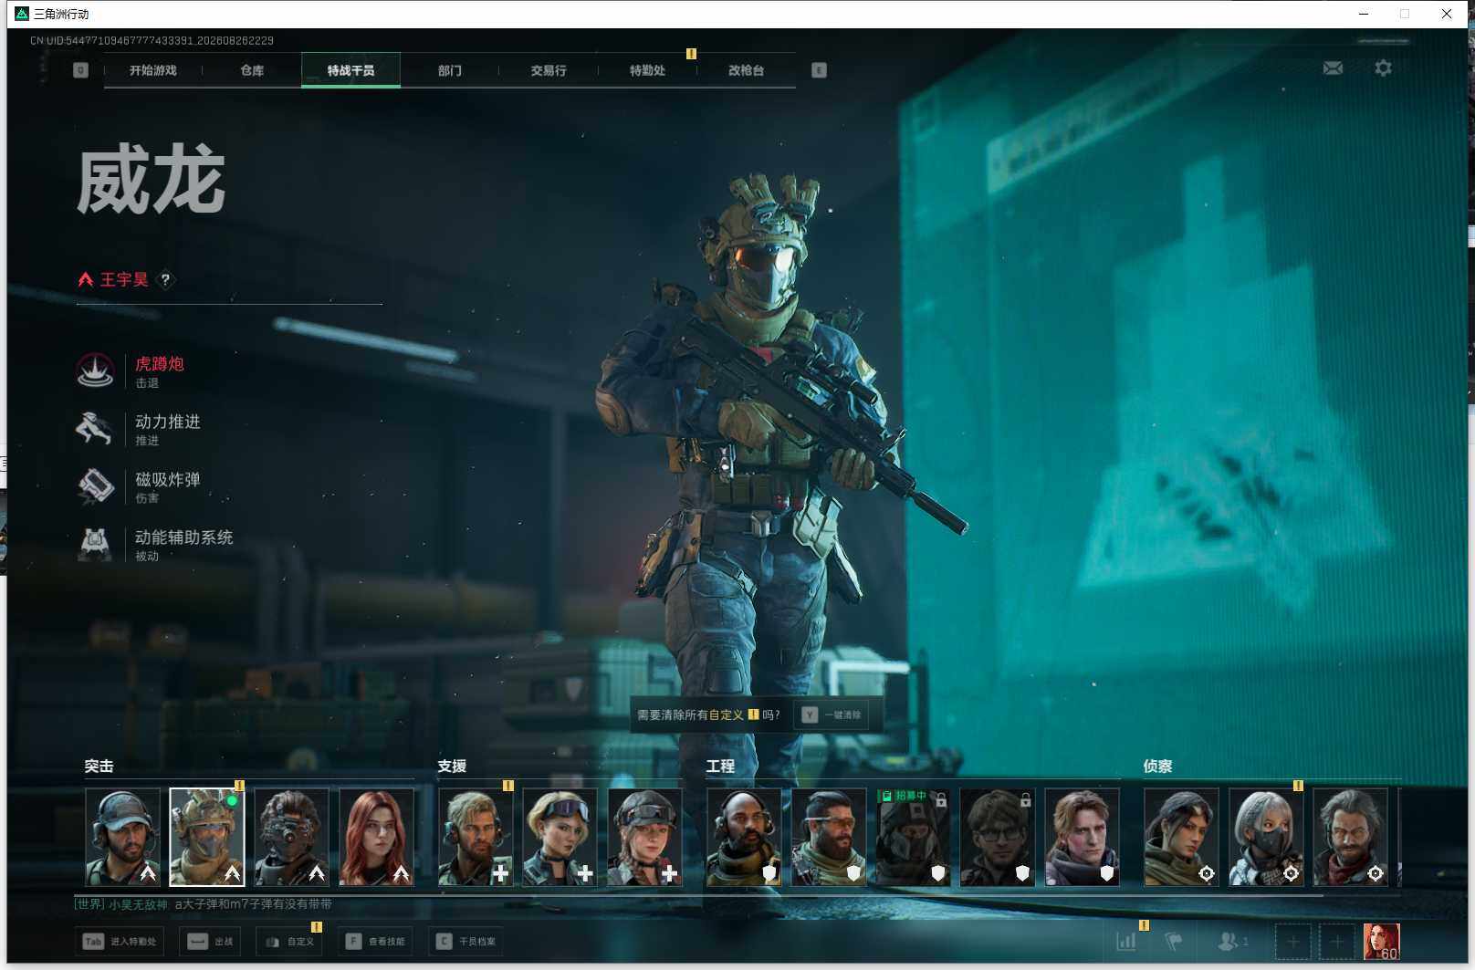Viewport: 1475px width, 970px height.
Task: Click the 突击 class heading
Action: point(99,767)
